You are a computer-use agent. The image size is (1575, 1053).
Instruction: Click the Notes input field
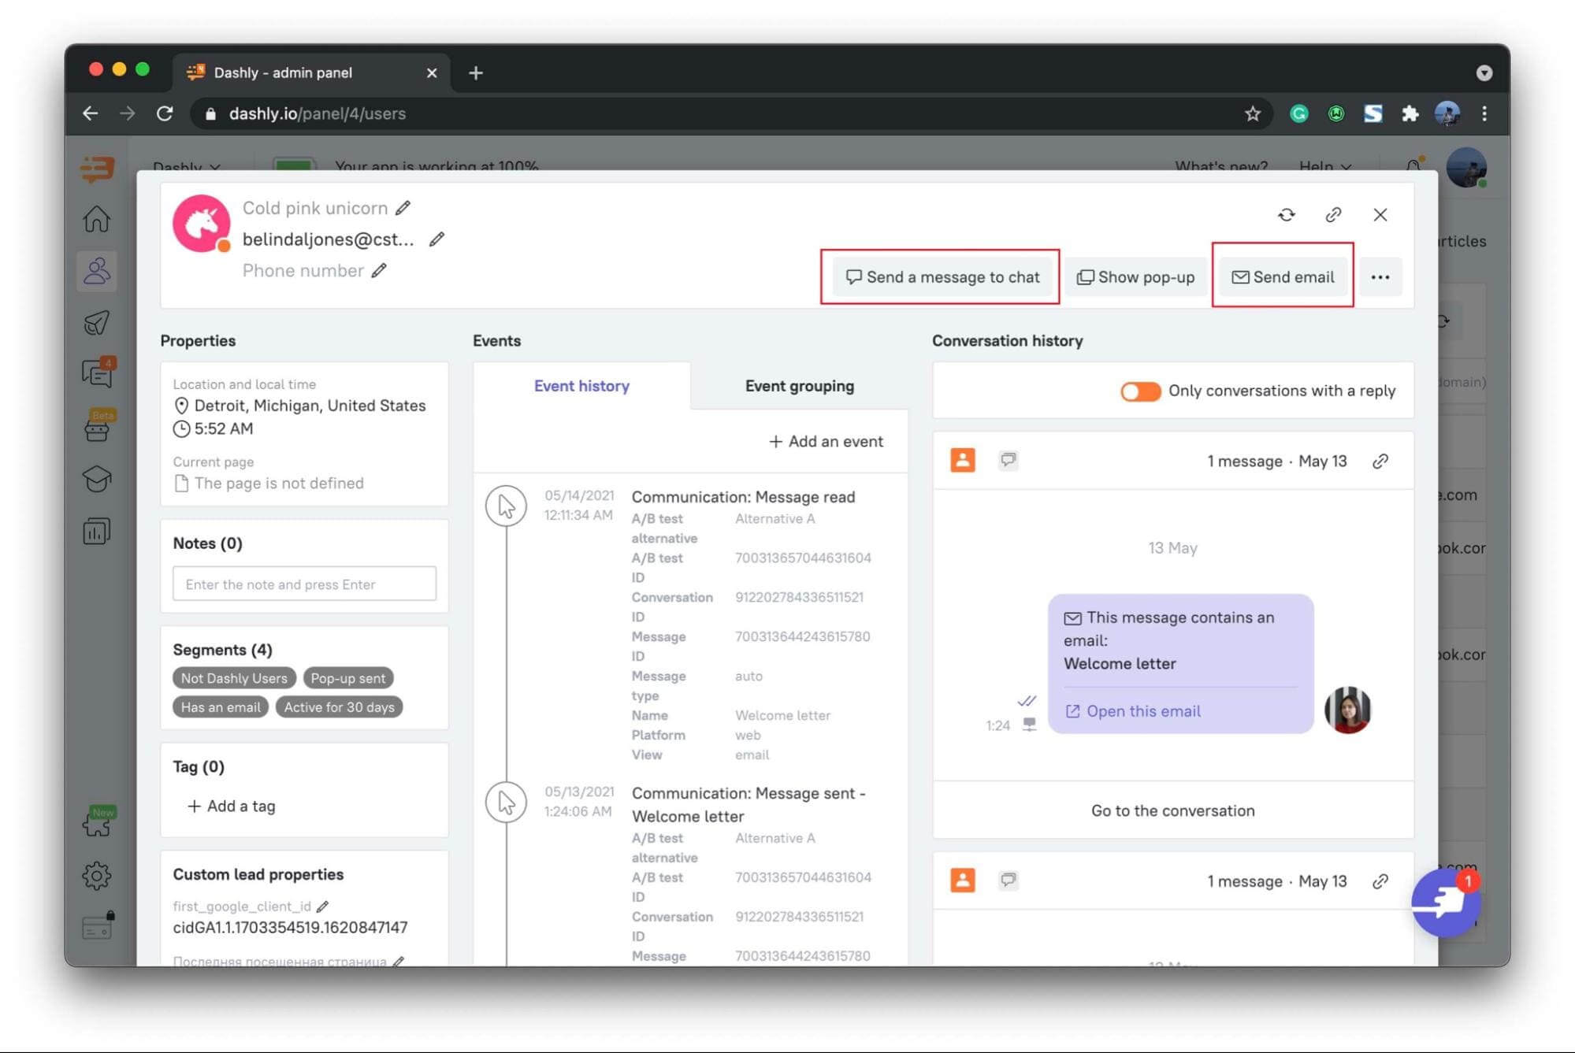[304, 584]
